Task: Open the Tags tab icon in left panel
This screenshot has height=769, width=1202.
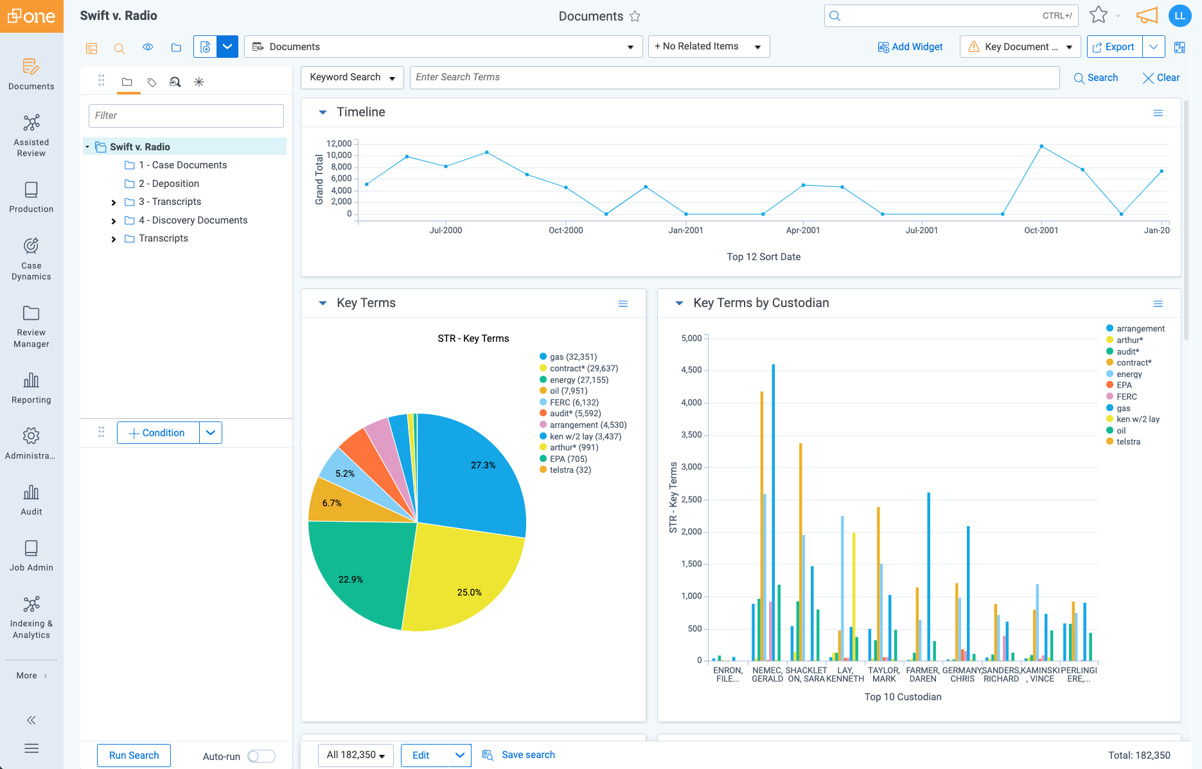Action: point(151,82)
